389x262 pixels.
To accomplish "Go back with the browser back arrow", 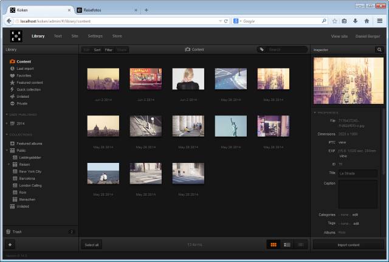I will coord(9,21).
